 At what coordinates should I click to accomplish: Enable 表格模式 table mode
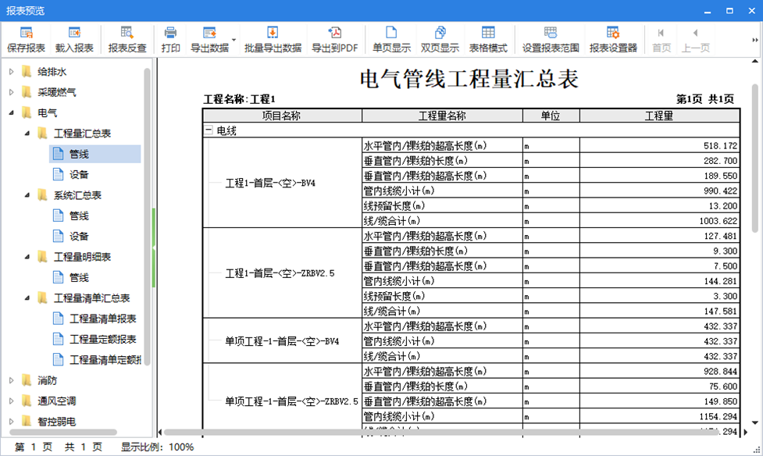[x=488, y=39]
